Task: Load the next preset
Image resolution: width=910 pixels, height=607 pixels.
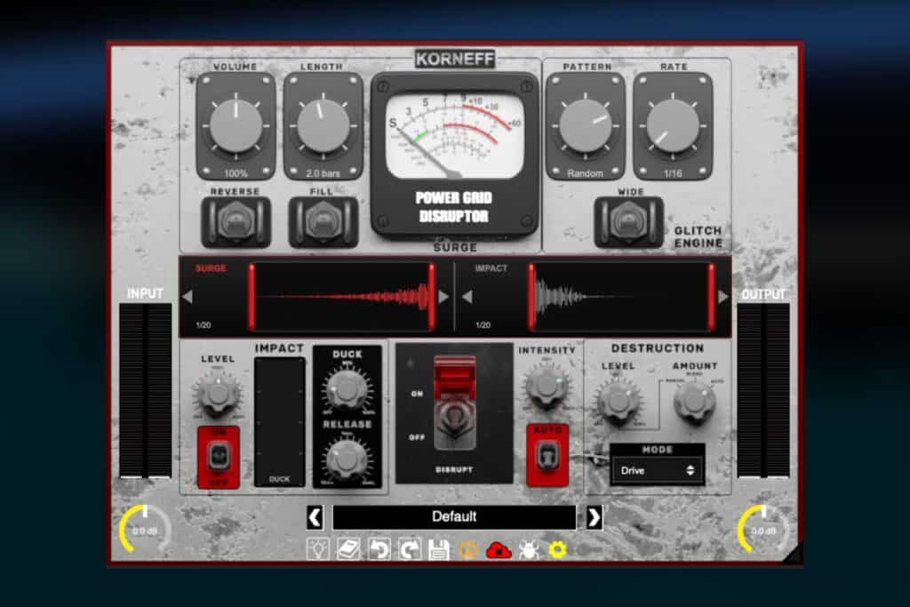Action: point(594,517)
